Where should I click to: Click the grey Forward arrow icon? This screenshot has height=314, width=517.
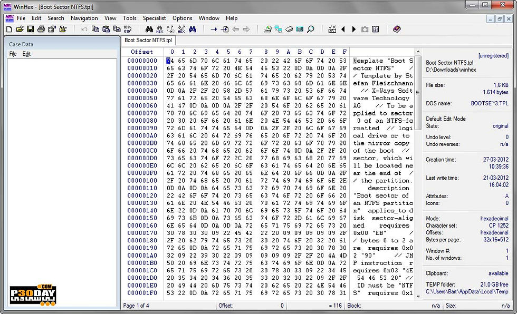coord(246,30)
